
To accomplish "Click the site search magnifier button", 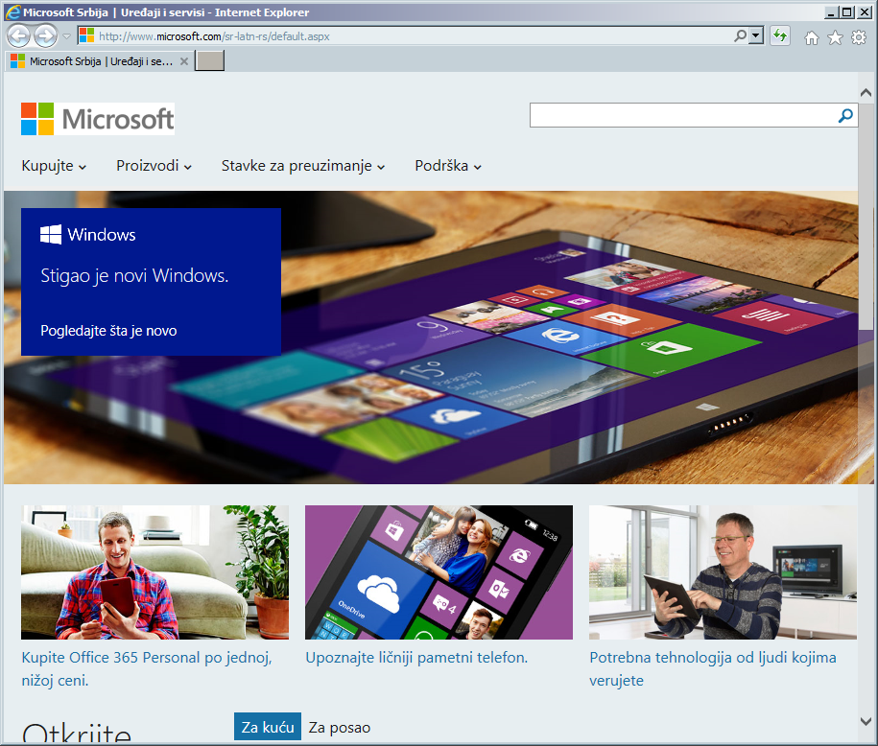I will (845, 115).
